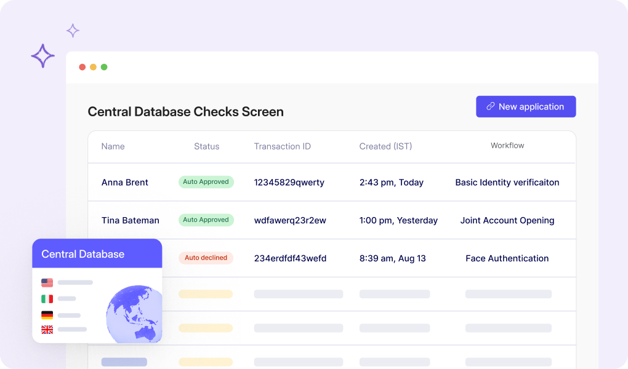This screenshot has height=369, width=628.
Task: Click the Germany flag icon
Action: click(x=47, y=314)
